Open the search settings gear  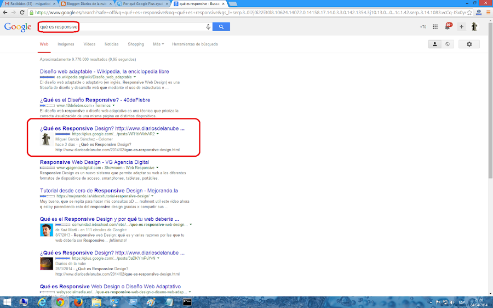(x=469, y=44)
